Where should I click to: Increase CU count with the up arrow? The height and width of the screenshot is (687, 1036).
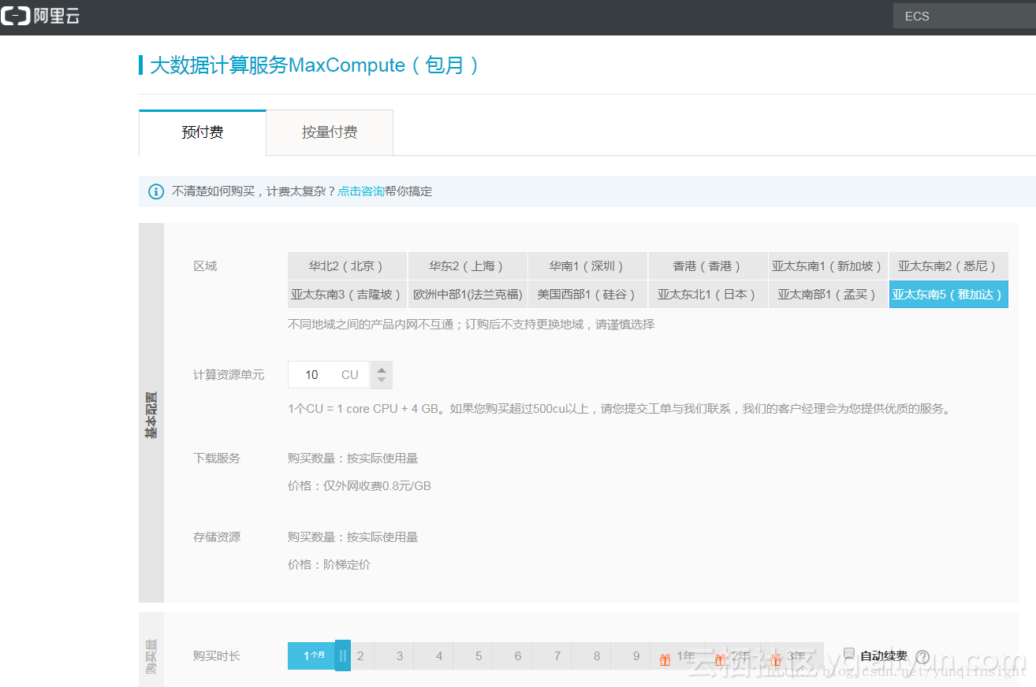tap(382, 369)
